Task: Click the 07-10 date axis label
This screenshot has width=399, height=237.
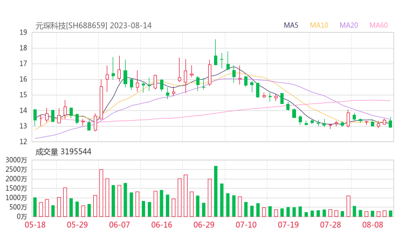Action: 246,225
